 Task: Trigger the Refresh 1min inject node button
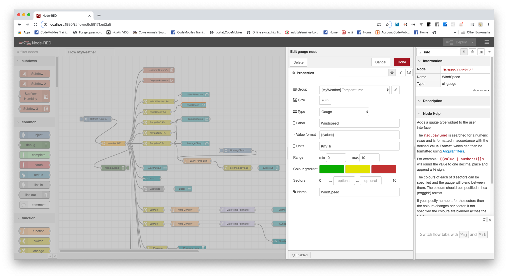click(81, 119)
